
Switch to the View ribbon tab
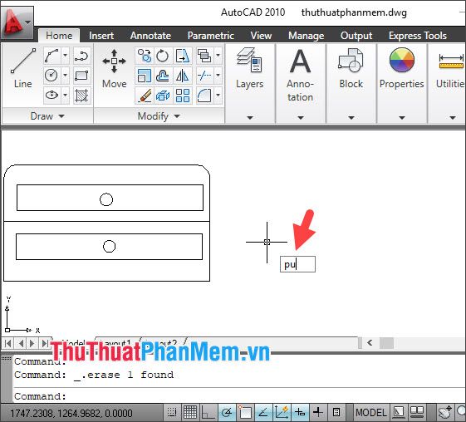point(261,36)
